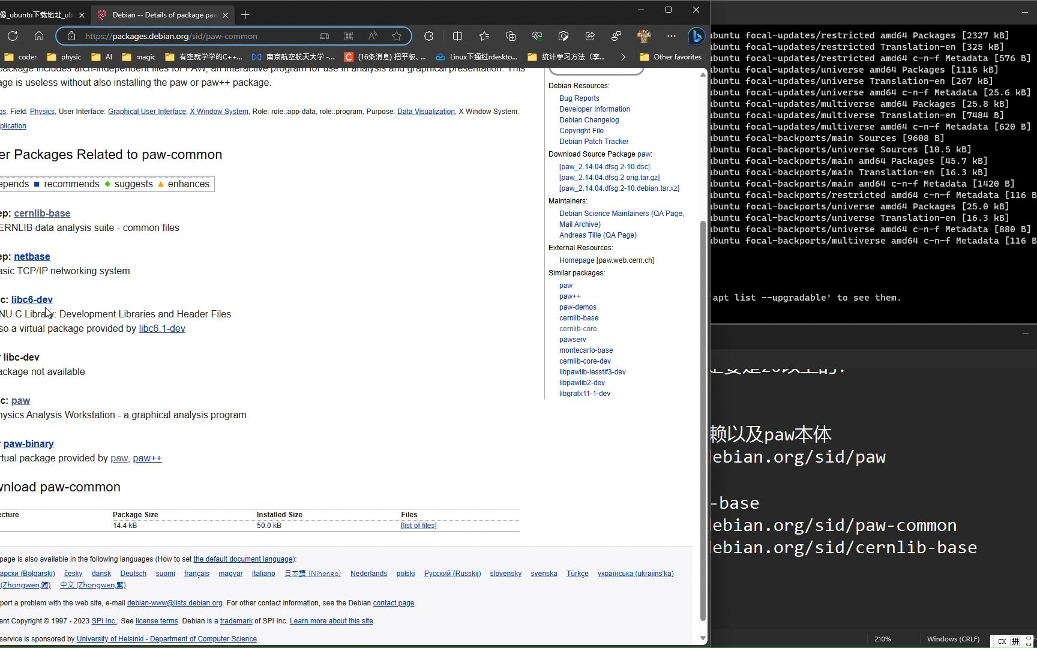1037x648 pixels.
Task: Open the Linux rdesktop bookmark
Action: click(476, 57)
